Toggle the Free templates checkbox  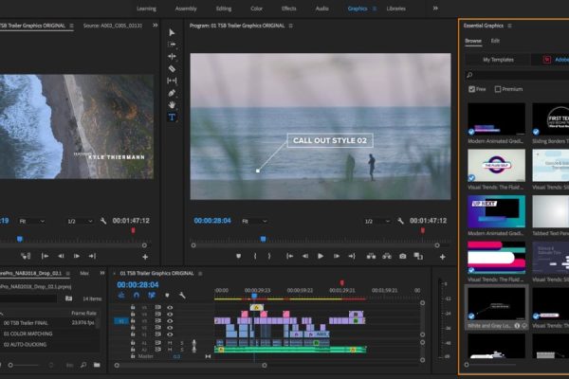click(x=472, y=89)
